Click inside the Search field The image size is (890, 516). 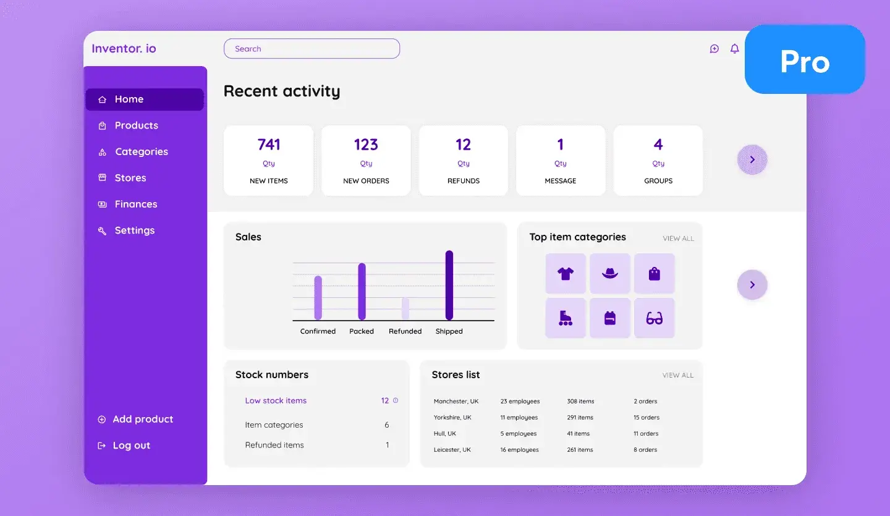[311, 48]
